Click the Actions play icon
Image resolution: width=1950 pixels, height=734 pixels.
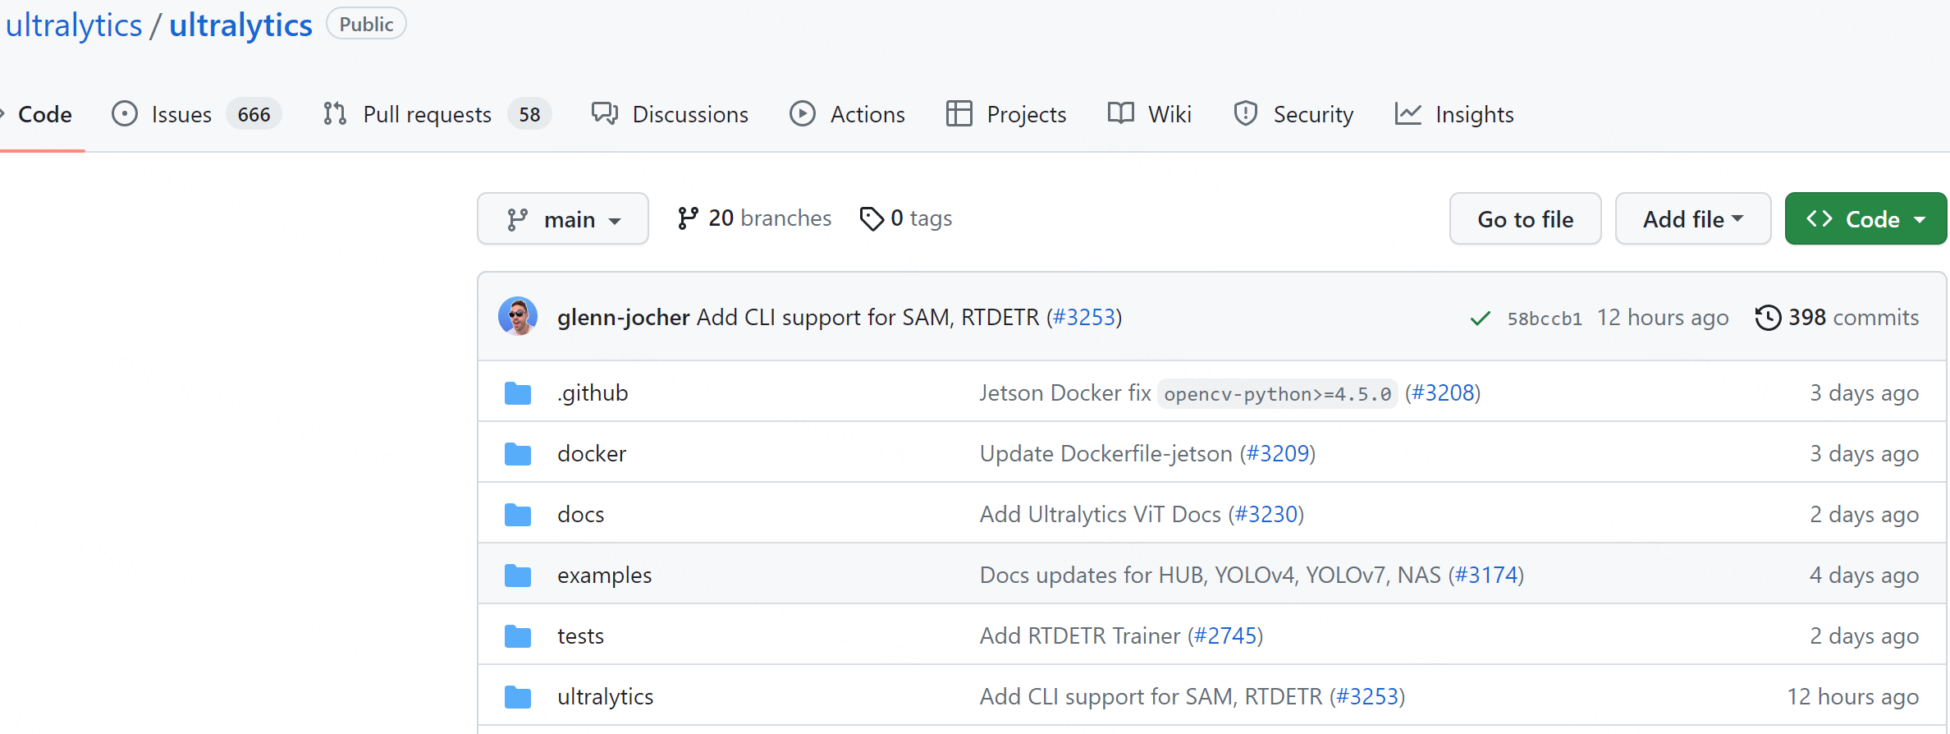point(803,113)
